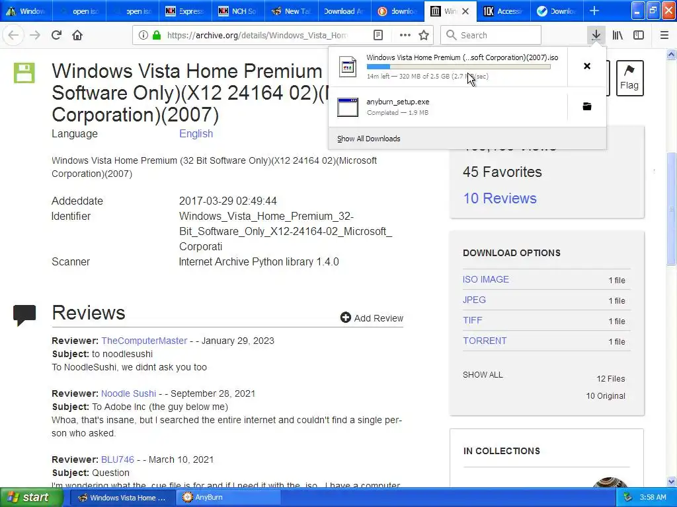Bookmark this page with the star icon

click(424, 35)
